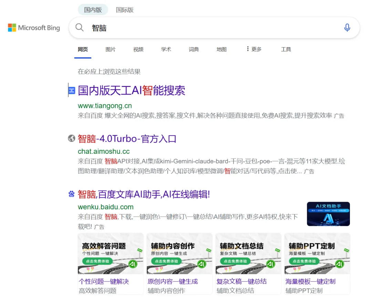Open the 海量模板一键定制 link
This screenshot has height=301, width=372.
[x=311, y=281]
